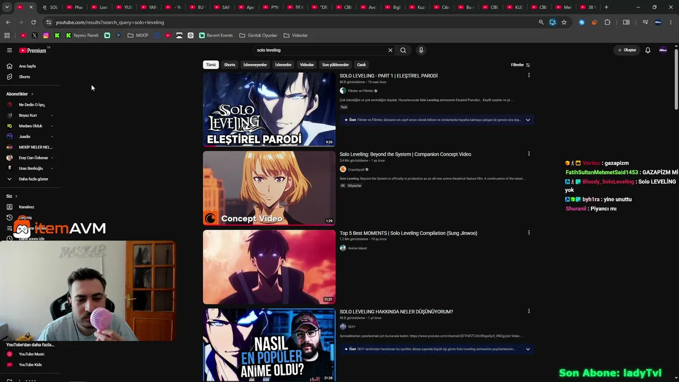Open the Crunchyroll channel link
The height and width of the screenshot is (382, 679).
tap(356, 170)
